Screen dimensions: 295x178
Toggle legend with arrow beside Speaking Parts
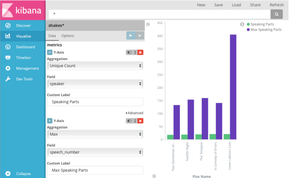tap(242, 24)
